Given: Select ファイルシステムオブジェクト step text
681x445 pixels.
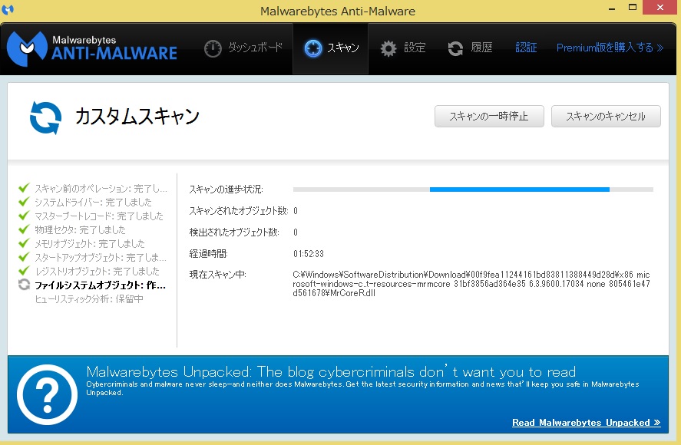Looking at the screenshot, I should (x=101, y=285).
